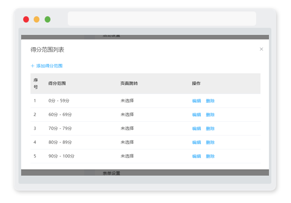The height and width of the screenshot is (203, 291).
Task: Edit the 60分 - 69分 range
Action: tap(197, 115)
